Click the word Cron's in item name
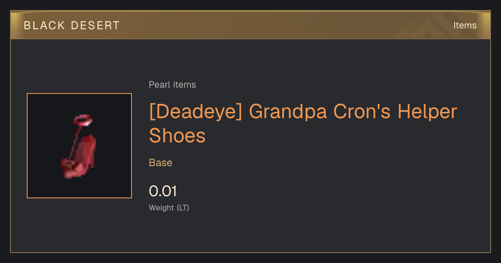Viewport: 501px width, 263px height. (361, 112)
